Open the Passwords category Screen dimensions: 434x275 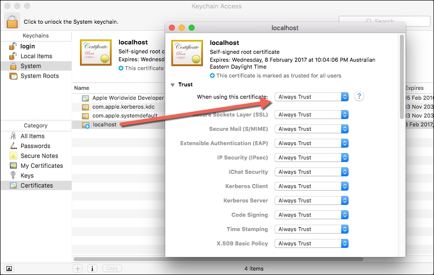35,146
